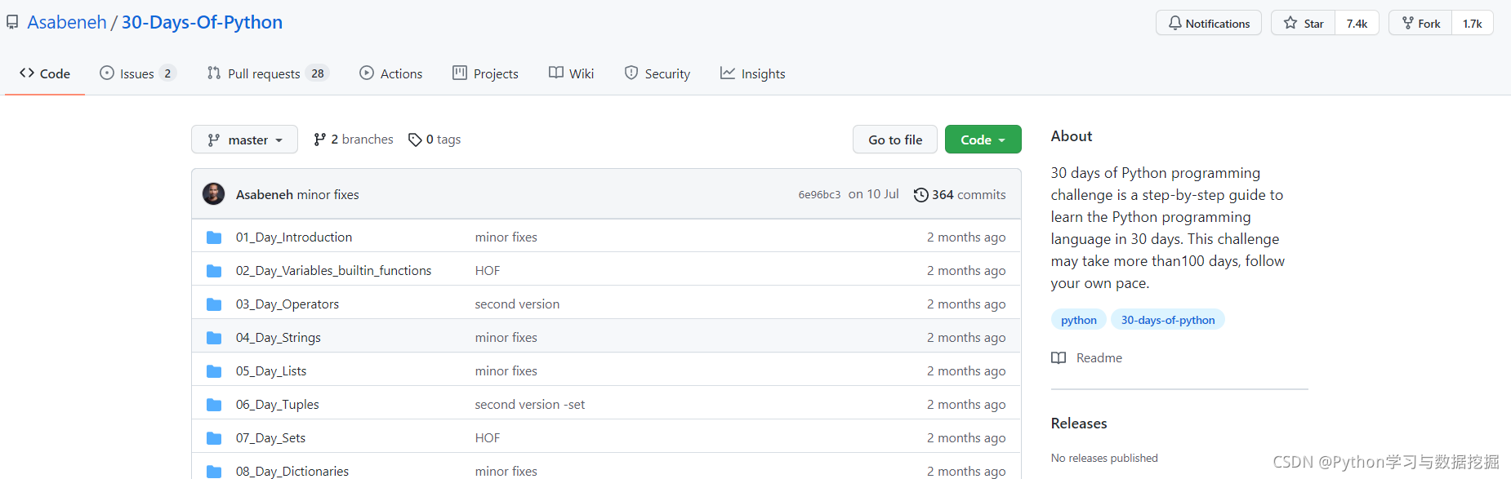Fork the repository
Image resolution: width=1511 pixels, height=479 pixels.
click(1420, 23)
